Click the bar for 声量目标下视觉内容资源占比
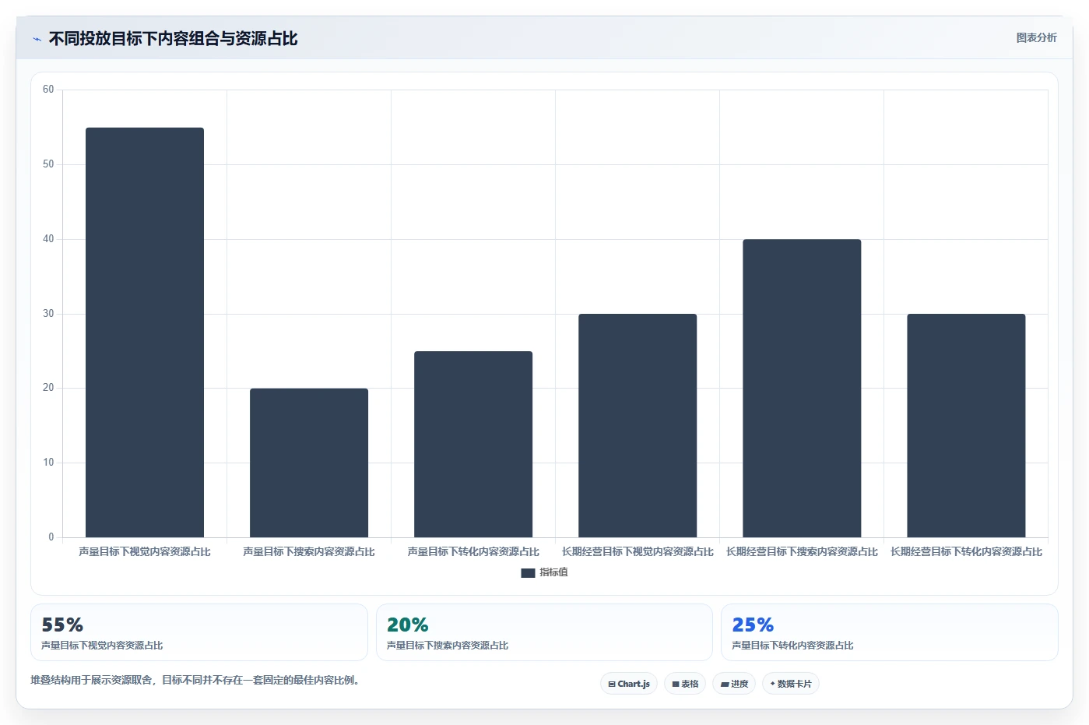The height and width of the screenshot is (725, 1089). click(x=145, y=333)
